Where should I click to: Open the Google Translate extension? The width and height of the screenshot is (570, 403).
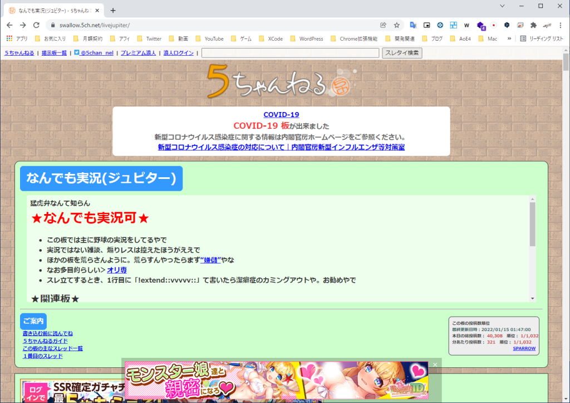(413, 25)
